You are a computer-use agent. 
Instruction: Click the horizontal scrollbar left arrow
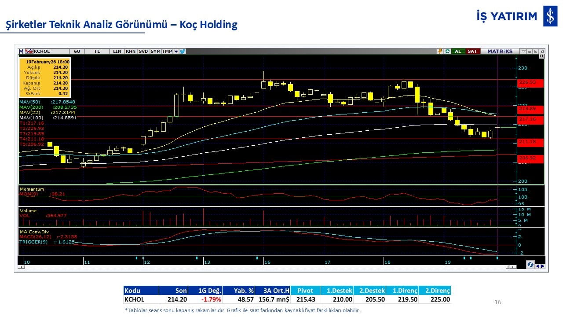click(20, 267)
